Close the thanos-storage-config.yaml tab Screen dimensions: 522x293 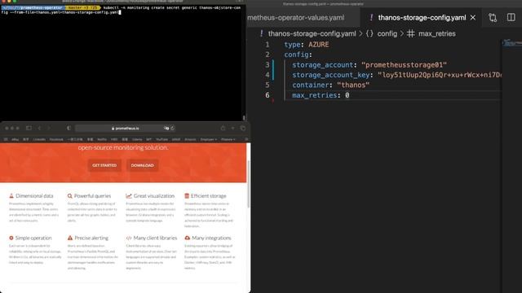tap(473, 18)
